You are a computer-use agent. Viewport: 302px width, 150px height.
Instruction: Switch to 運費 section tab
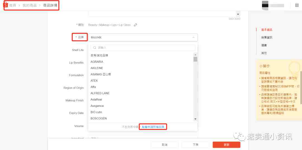click(264, 45)
